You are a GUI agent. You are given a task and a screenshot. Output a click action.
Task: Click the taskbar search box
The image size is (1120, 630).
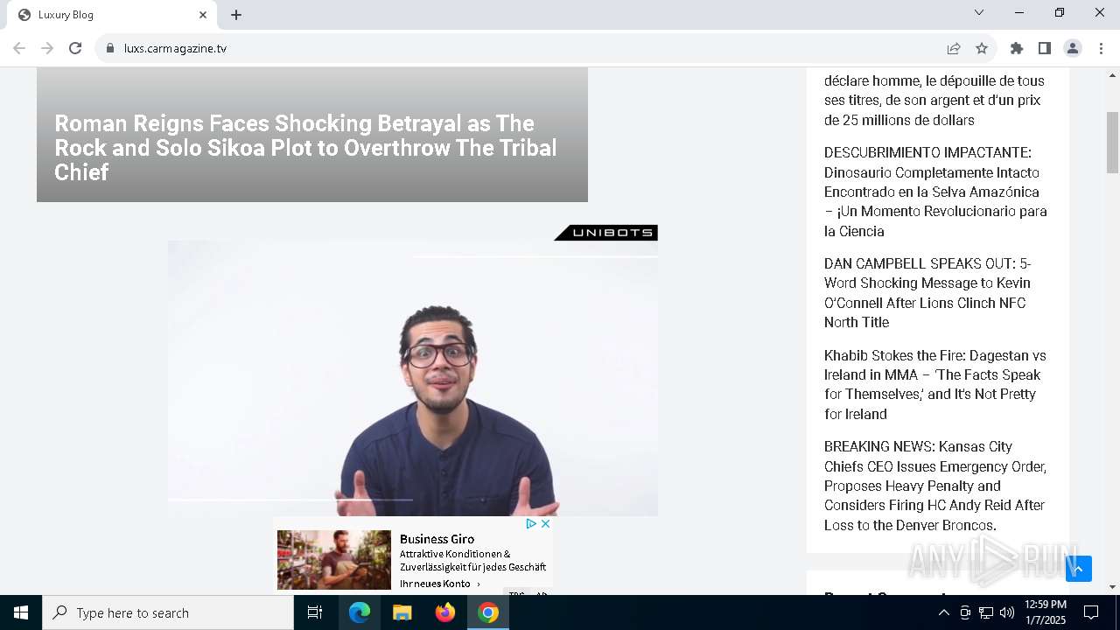click(168, 612)
